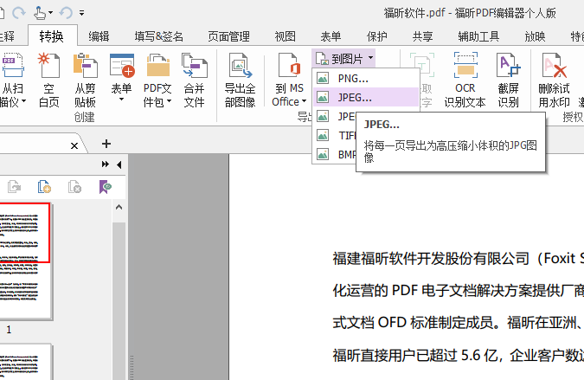Run OCR recognize text (OCR识别文本)
The image size is (584, 380).
click(465, 81)
